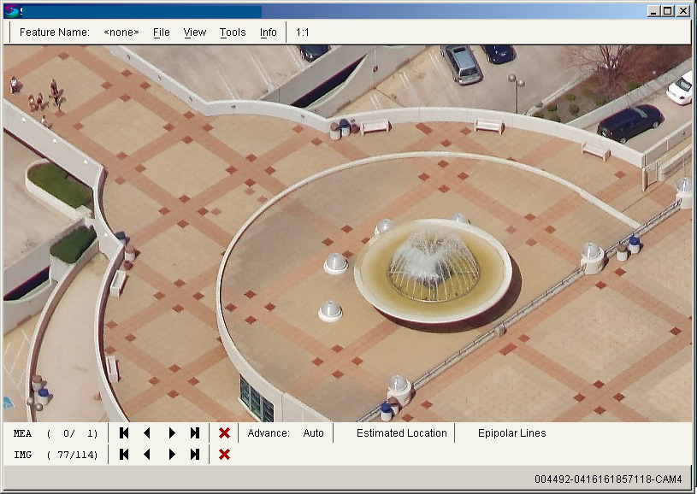Jump to last image in IMG row
697x494 pixels.
tap(195, 455)
